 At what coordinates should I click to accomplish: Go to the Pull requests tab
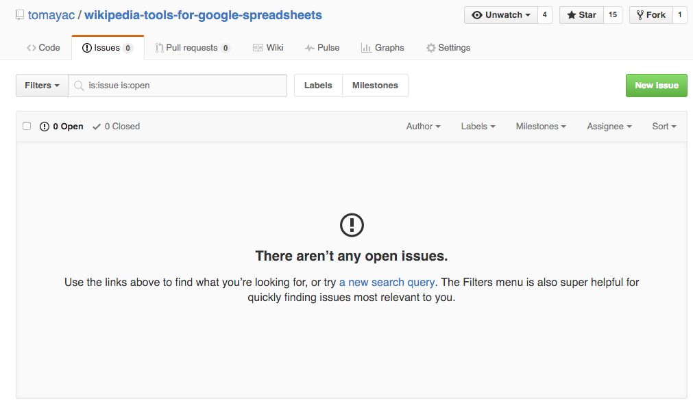tap(192, 48)
